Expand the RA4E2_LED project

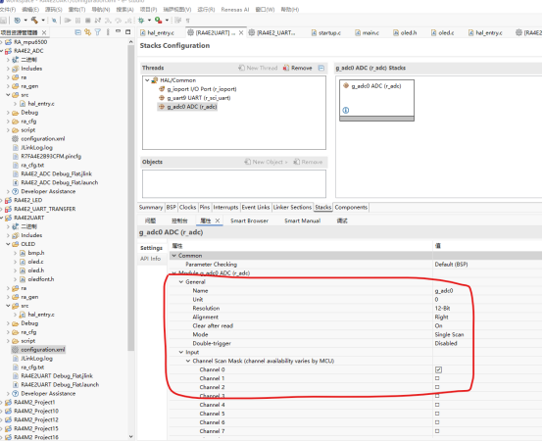pyautogui.click(x=2, y=201)
